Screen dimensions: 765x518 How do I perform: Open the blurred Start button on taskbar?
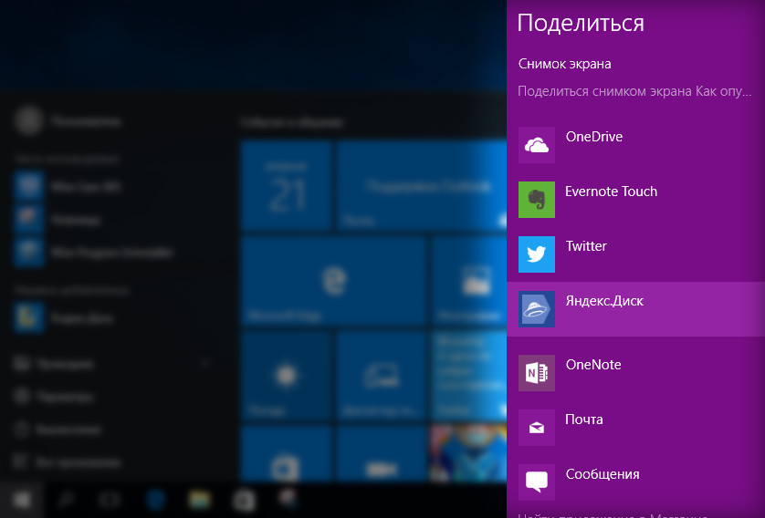pos(22,500)
